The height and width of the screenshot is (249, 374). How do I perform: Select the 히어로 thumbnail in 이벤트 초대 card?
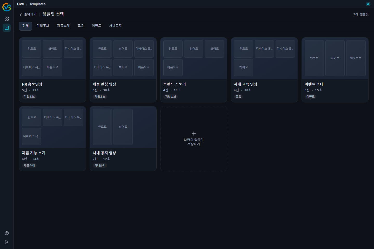click(335, 58)
